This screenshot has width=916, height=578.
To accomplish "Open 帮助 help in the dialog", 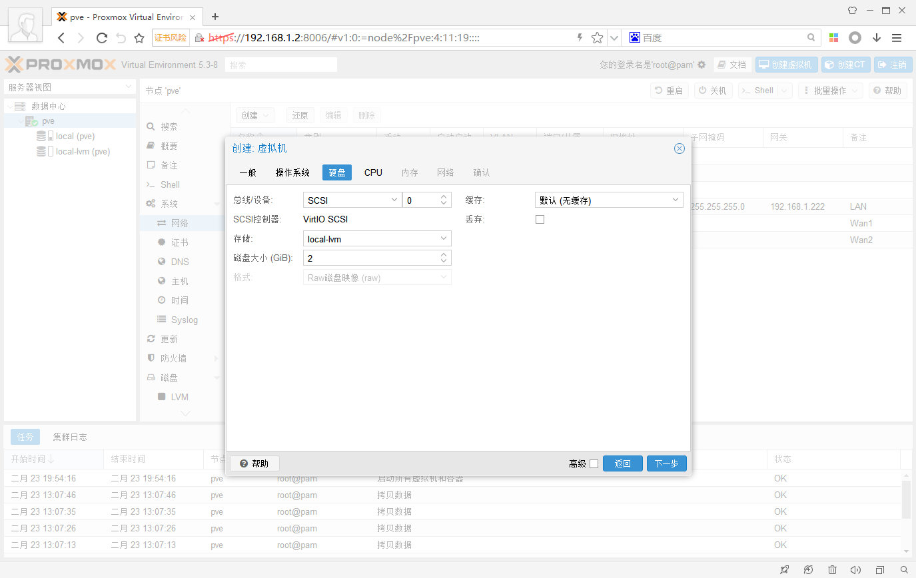I will click(254, 463).
